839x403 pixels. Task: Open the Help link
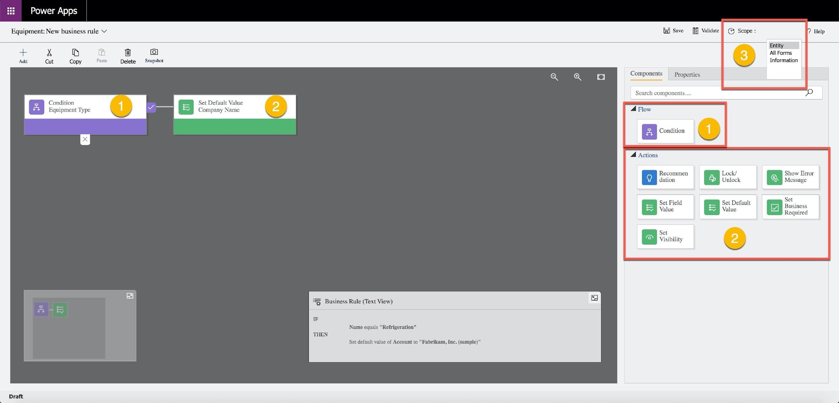click(816, 31)
